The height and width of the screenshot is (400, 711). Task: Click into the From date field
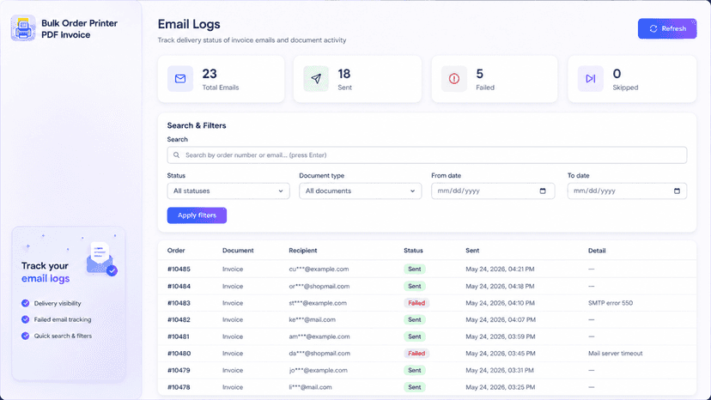tap(493, 191)
